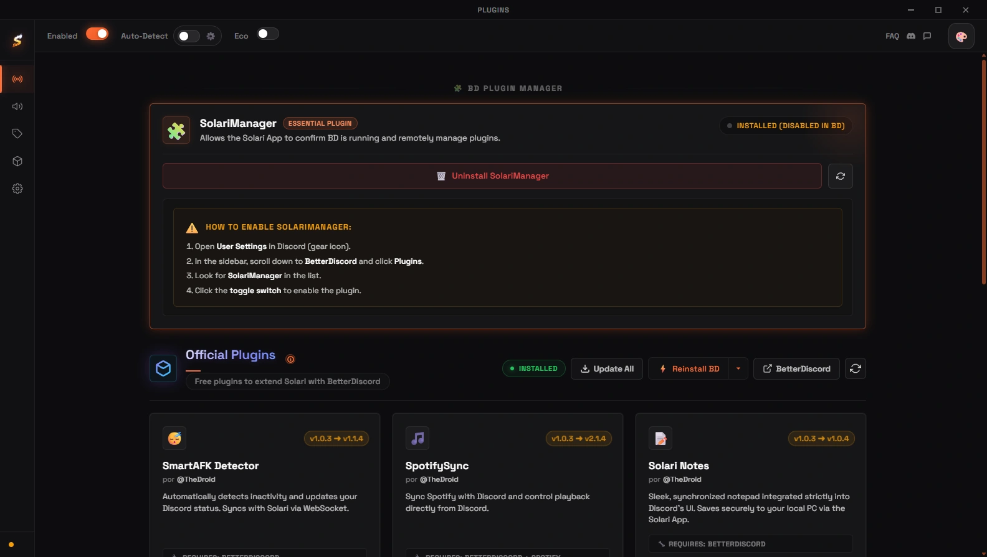Toggle the Enabled switch off

[x=97, y=34]
